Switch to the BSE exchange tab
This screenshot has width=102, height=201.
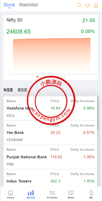pyautogui.click(x=22, y=90)
